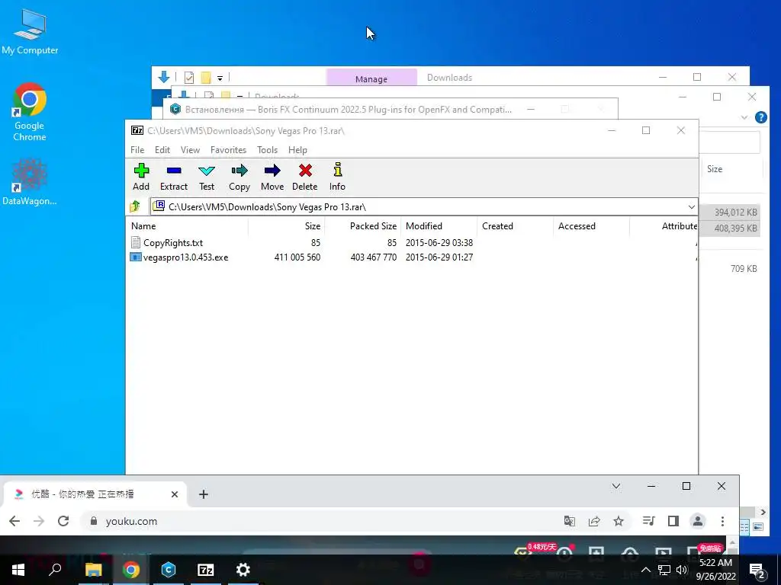
Task: Select the 394,012 KB file row in Explorer
Action: [730, 213]
